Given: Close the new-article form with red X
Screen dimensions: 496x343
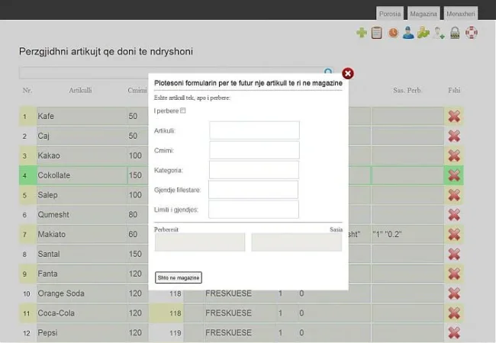Looking at the screenshot, I should point(348,73).
